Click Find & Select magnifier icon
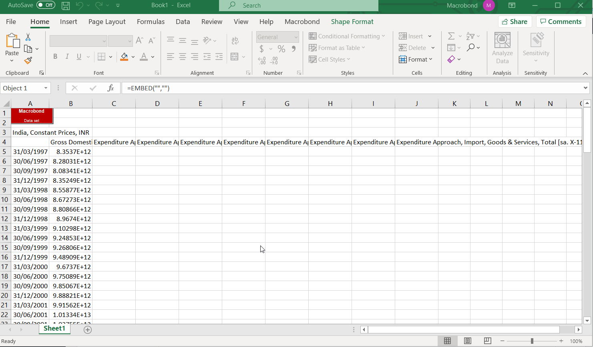The height and width of the screenshot is (347, 593). pos(471,48)
